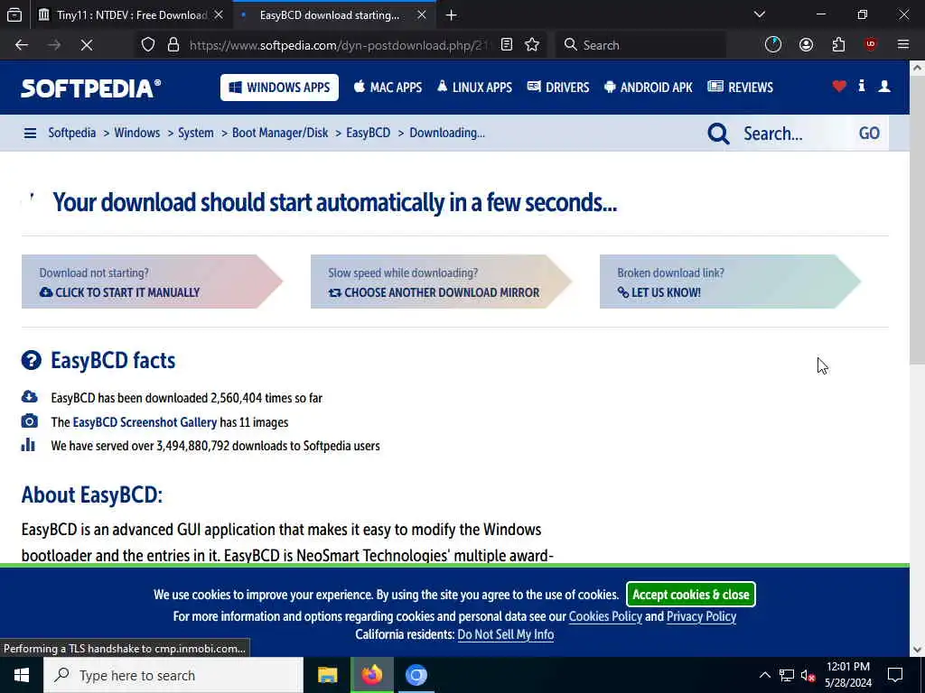Open the downloads progress indicator
925x693 pixels.
[773, 45]
